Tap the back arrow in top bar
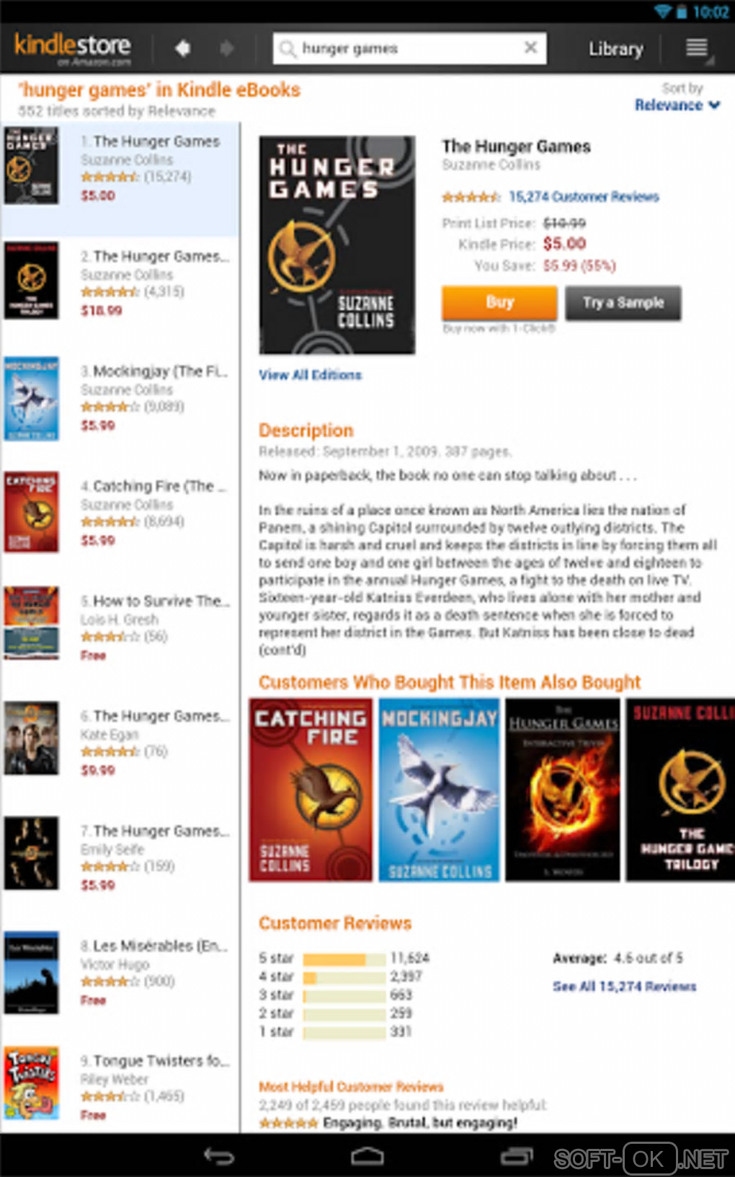This screenshot has height=1177, width=735. coord(183,48)
